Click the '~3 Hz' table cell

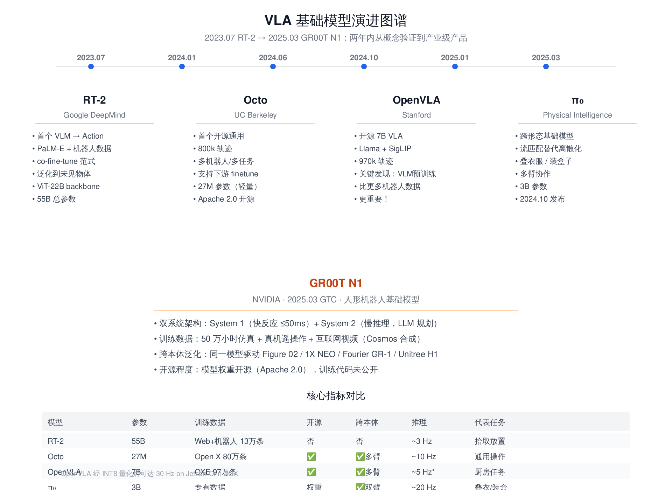click(x=422, y=441)
